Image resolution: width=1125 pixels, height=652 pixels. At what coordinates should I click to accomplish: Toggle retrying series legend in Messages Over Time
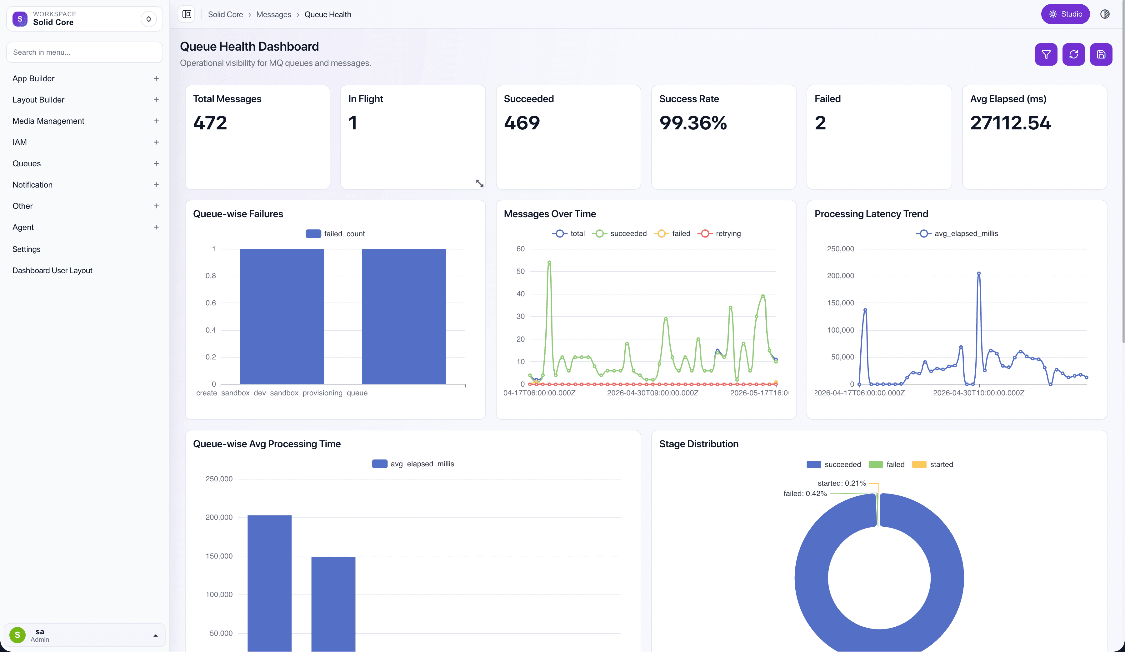pos(719,233)
